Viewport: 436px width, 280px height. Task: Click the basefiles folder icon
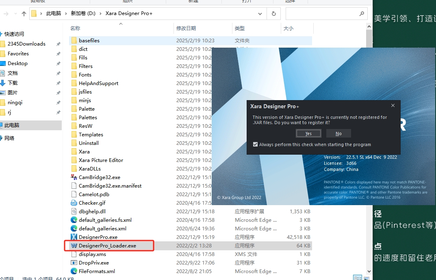[x=74, y=40]
